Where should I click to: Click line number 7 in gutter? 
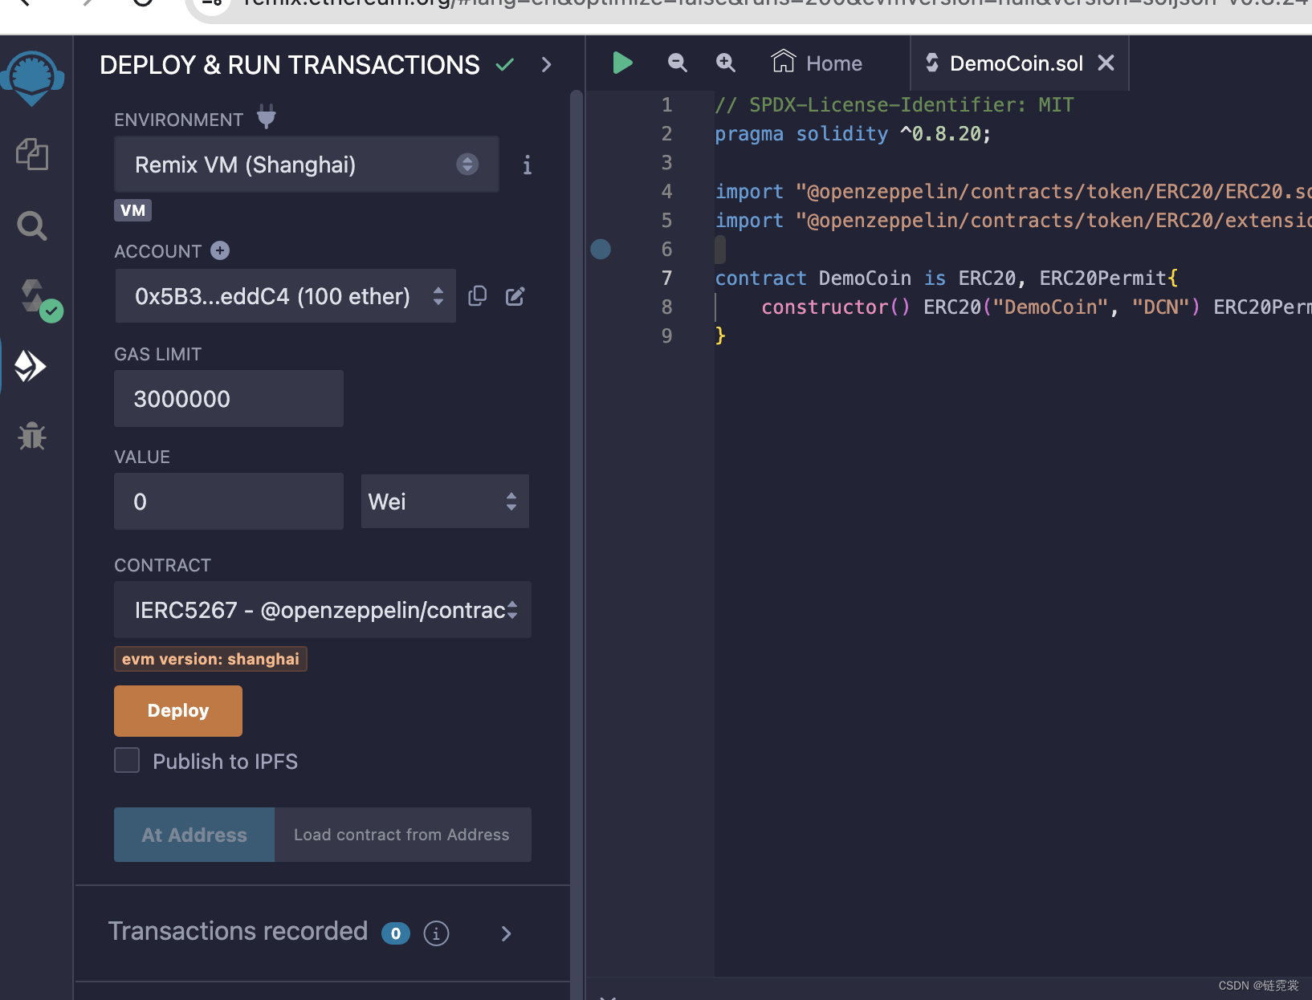pyautogui.click(x=666, y=278)
